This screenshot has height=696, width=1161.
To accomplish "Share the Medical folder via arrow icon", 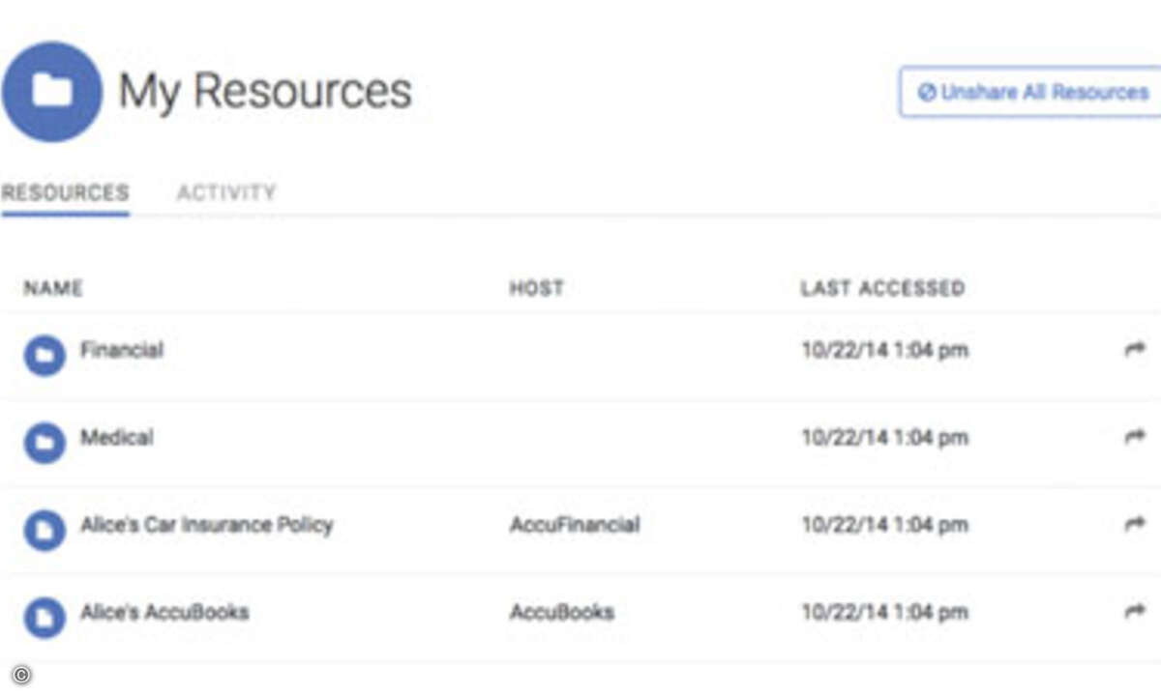I will (1134, 437).
